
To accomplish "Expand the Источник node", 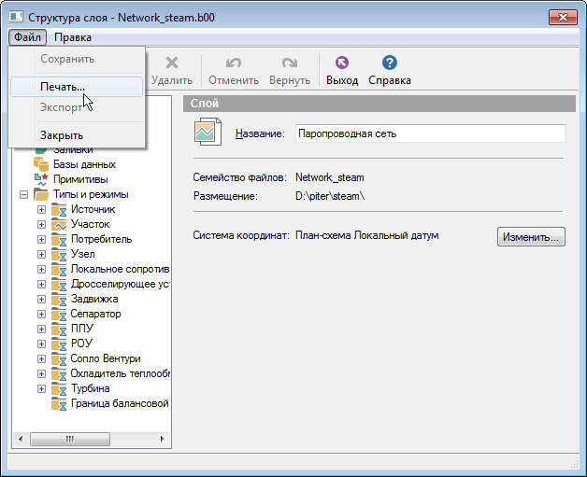I will click(x=41, y=210).
